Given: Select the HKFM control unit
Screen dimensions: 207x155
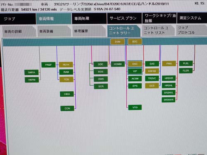Looking at the screenshot, I should pos(32,80).
